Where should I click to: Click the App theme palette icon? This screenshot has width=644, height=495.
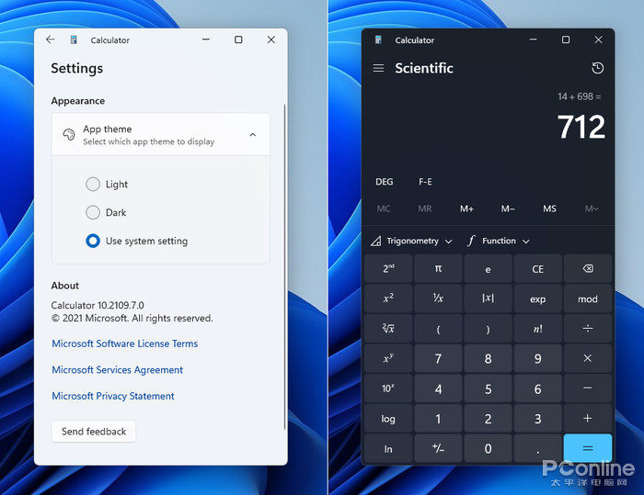click(69, 134)
